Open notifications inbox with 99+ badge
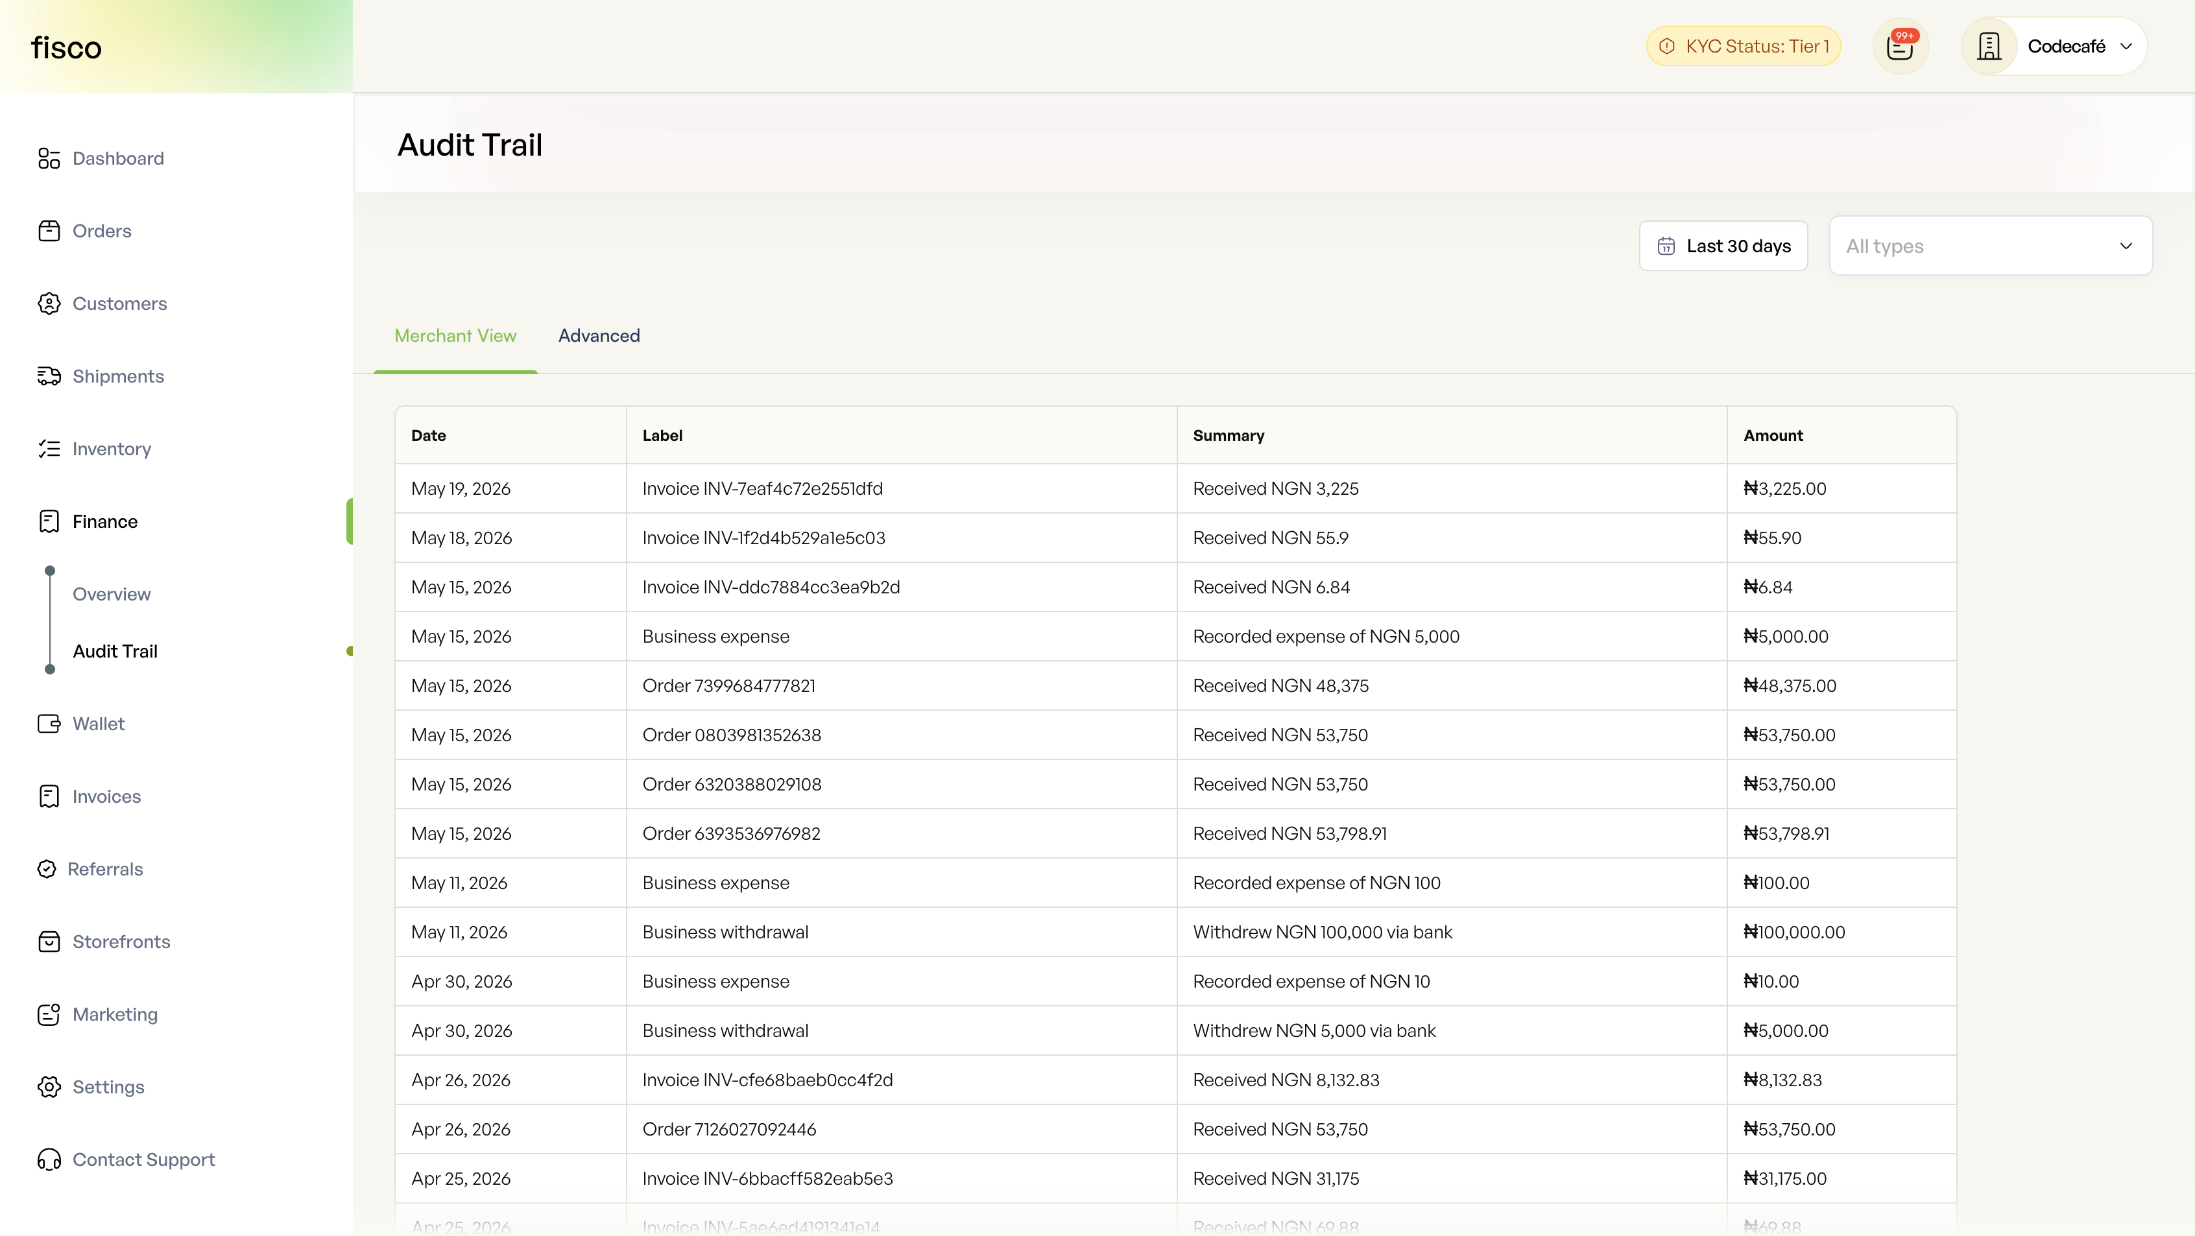 (1901, 46)
